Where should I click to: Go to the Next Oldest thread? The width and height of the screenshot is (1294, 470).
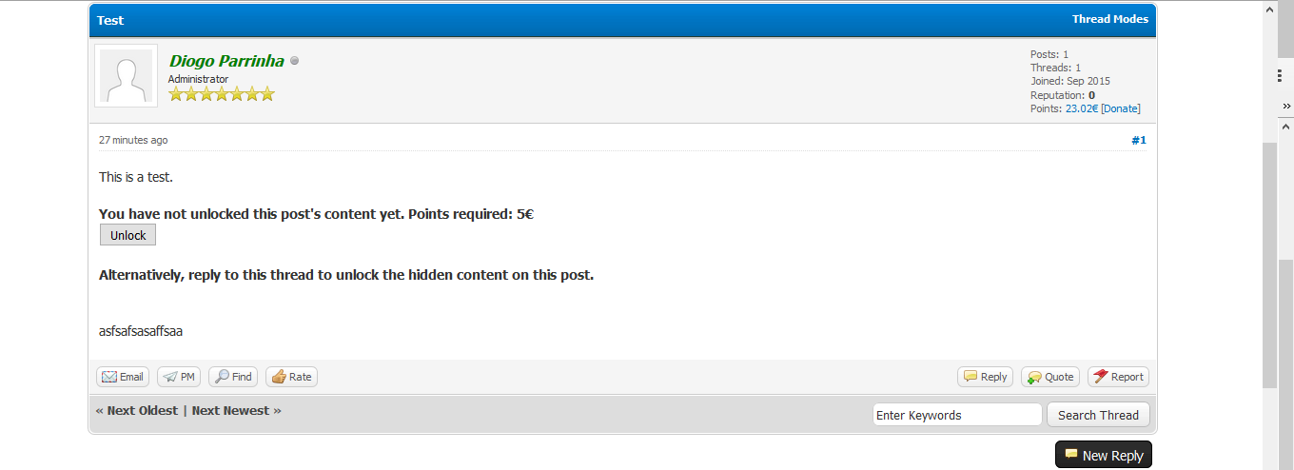(137, 410)
